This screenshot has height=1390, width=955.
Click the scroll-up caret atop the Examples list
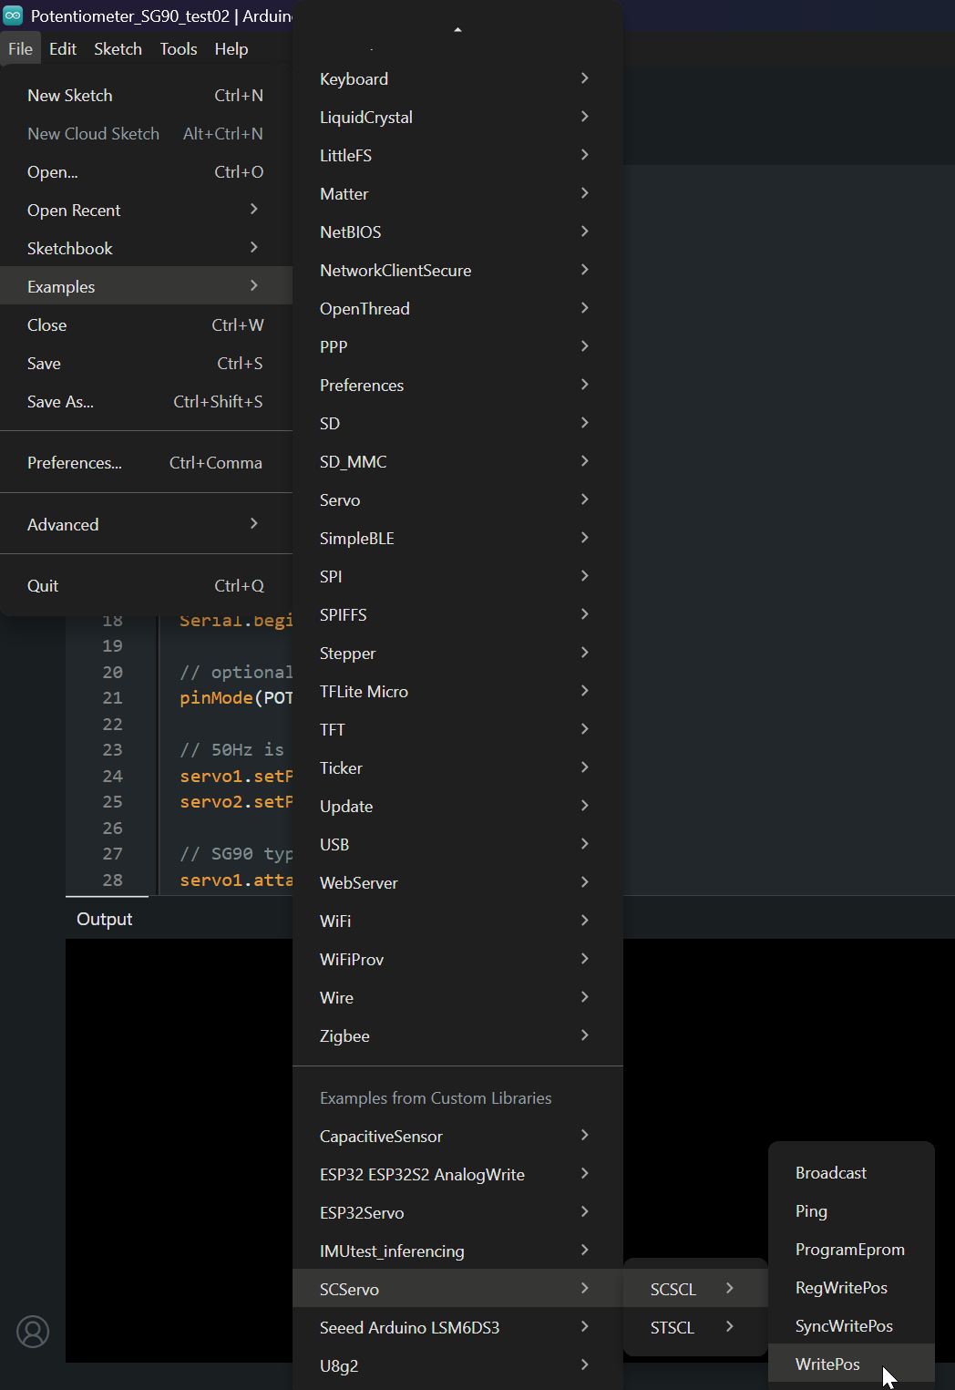[457, 28]
